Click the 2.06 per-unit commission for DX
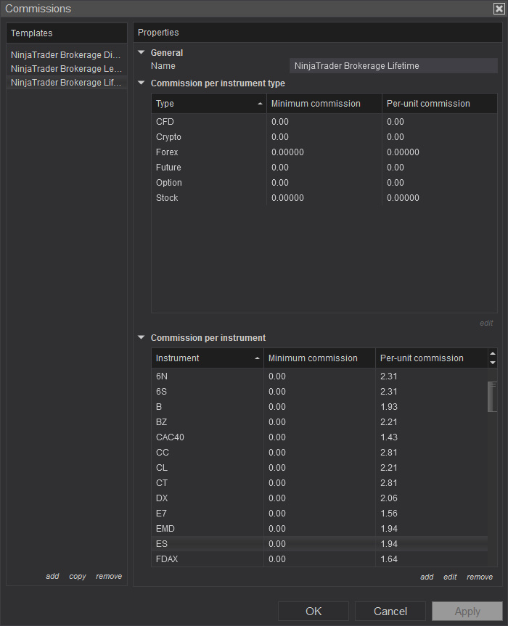This screenshot has width=508, height=626. click(x=388, y=498)
